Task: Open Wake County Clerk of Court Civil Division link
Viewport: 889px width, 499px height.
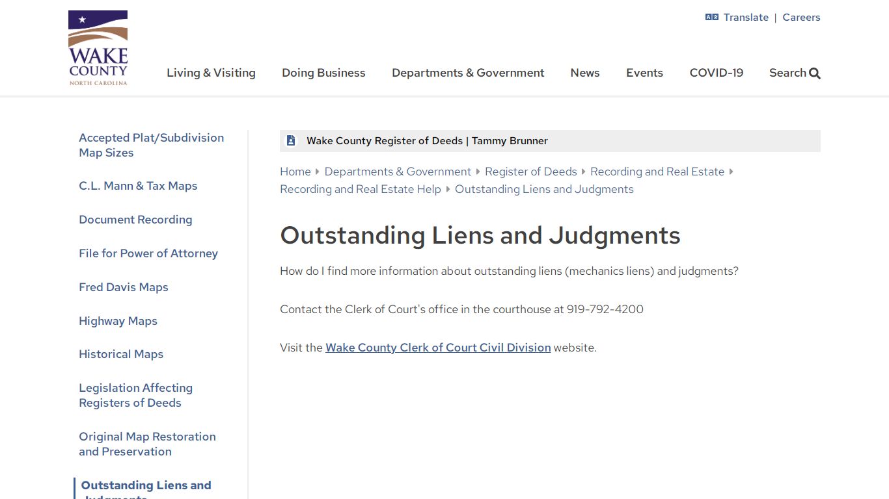Action: (x=438, y=348)
